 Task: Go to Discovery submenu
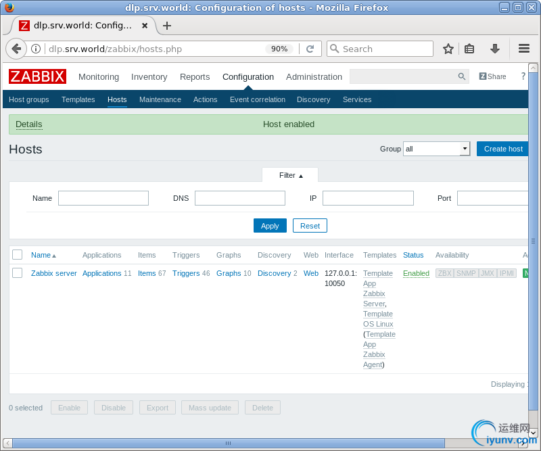(314, 99)
